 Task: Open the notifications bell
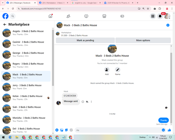coord(160,16)
